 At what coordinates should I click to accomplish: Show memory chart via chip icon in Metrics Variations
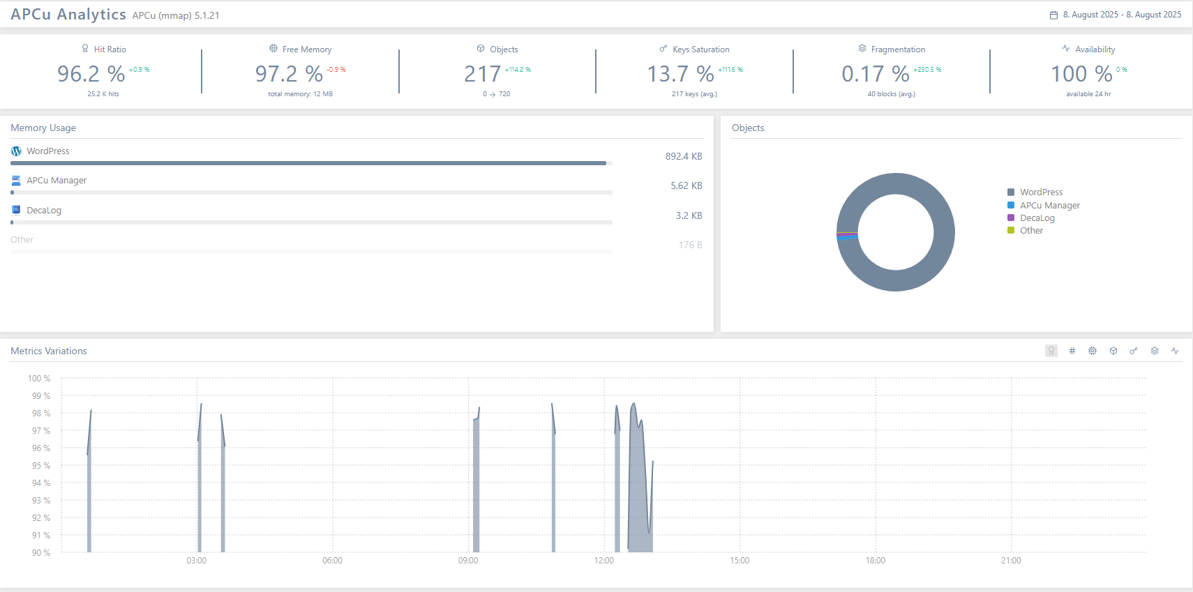click(x=1093, y=351)
